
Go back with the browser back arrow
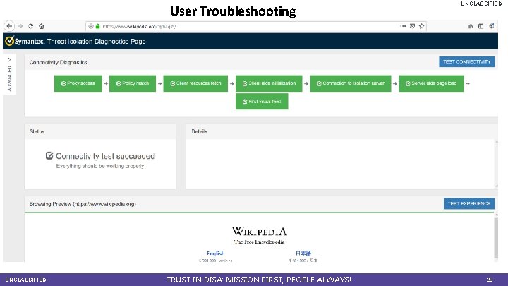[9, 26]
